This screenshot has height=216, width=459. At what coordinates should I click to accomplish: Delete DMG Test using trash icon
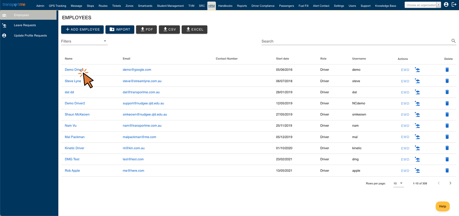coord(447,159)
